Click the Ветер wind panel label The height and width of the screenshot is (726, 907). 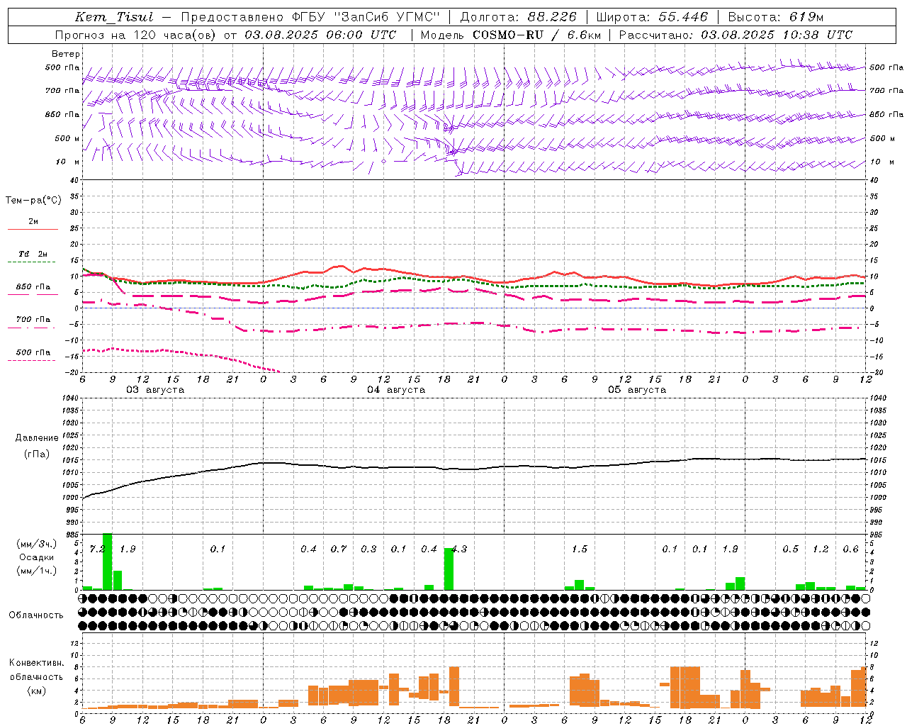[66, 54]
